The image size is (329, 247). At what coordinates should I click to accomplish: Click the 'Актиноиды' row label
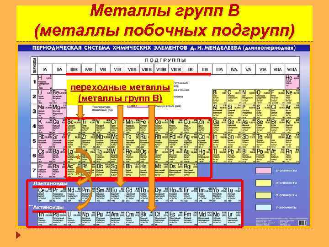(48, 207)
